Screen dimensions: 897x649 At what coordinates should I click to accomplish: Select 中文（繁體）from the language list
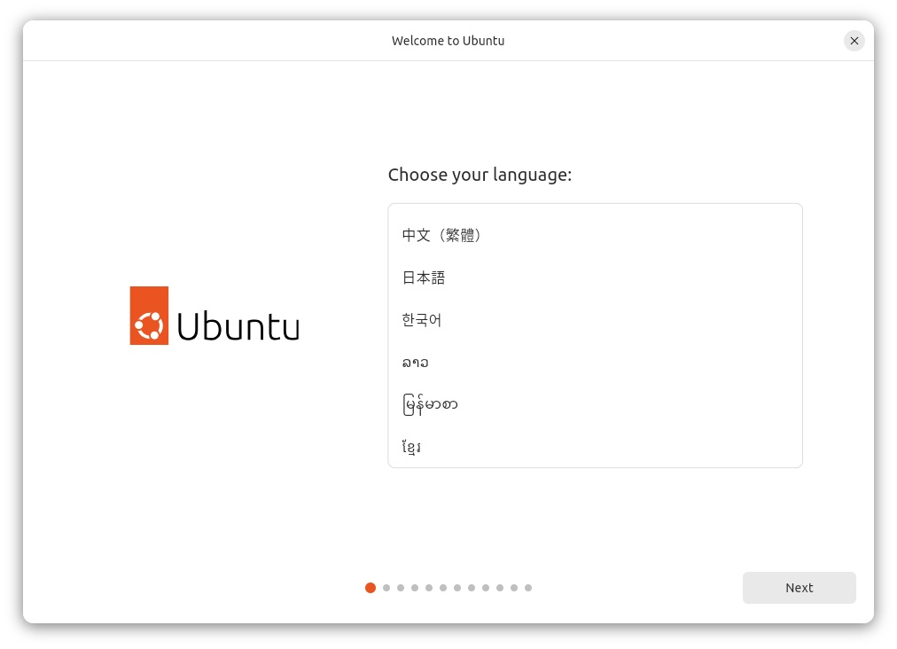(x=595, y=235)
